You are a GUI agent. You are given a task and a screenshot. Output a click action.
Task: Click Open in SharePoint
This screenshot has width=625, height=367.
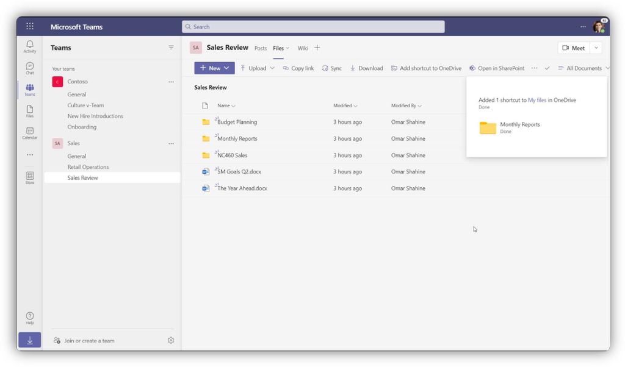tap(497, 68)
